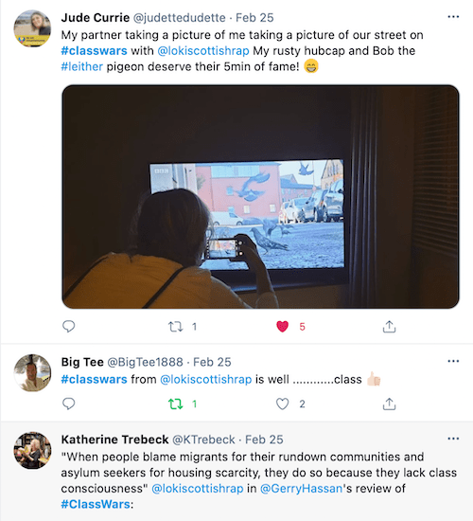473x521 pixels.
Task: Open more options for Jude Currie's tweet
Action: pos(453,17)
